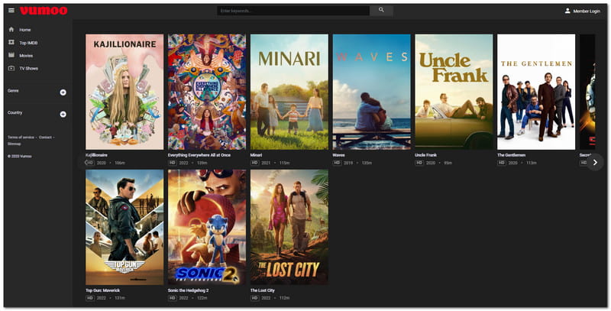Click the previous carousel arrow near Kajillionaire
Viewport: 611px width, 311px height.
pos(86,163)
